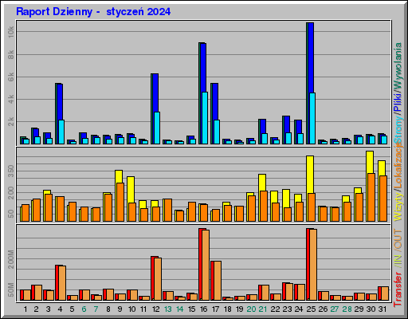
Task: Click day label 16 on the x-axis
Action: click(204, 309)
